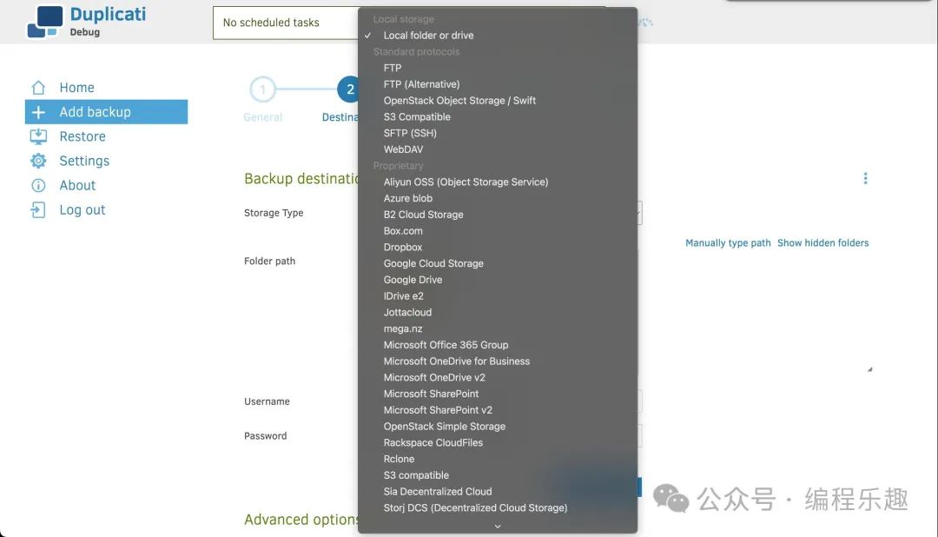Open the three-dot options menu

click(x=865, y=178)
